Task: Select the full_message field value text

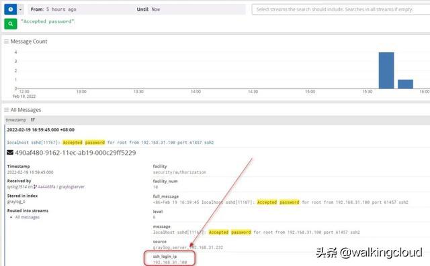Action: [280, 202]
